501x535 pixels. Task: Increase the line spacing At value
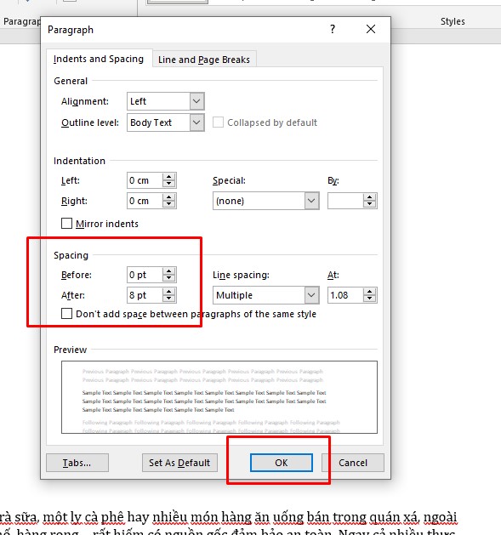point(369,292)
